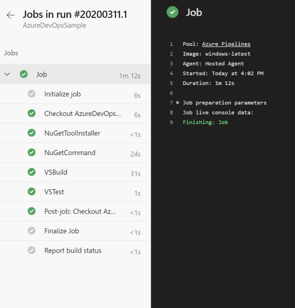
Task: Select the Checkout AzureDevOps step
Action: pos(82,114)
